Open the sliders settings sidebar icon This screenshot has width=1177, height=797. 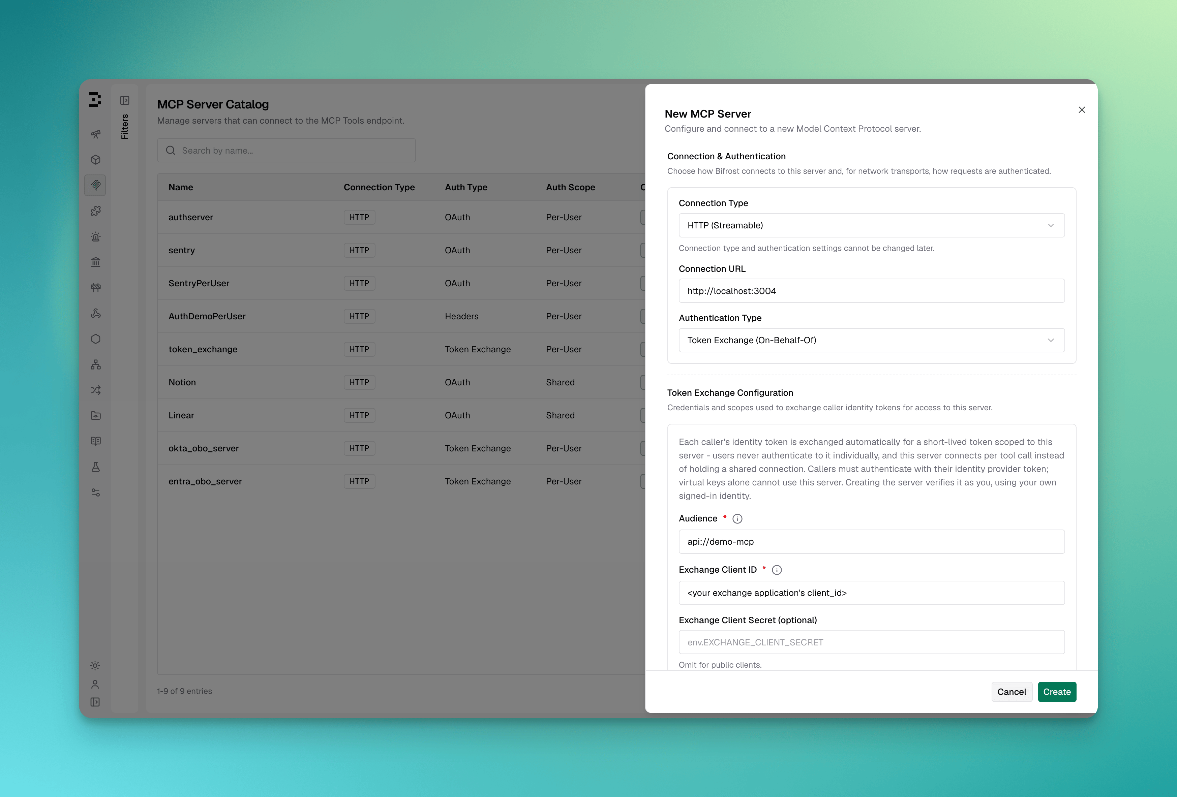[x=96, y=492]
